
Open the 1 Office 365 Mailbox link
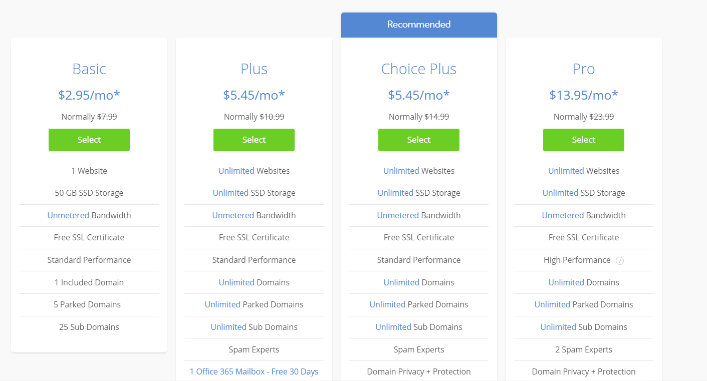point(254,371)
